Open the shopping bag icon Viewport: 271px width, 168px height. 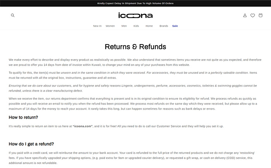point(261,15)
